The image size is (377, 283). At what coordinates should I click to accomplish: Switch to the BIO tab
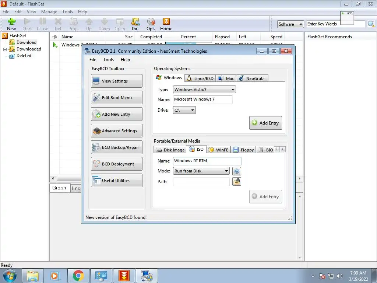[x=265, y=150]
